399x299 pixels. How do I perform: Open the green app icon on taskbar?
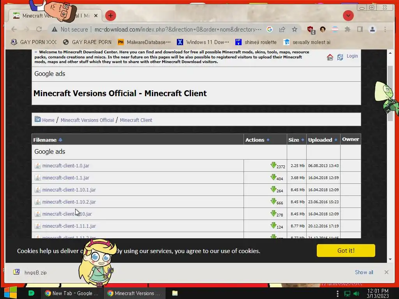pos(31,293)
